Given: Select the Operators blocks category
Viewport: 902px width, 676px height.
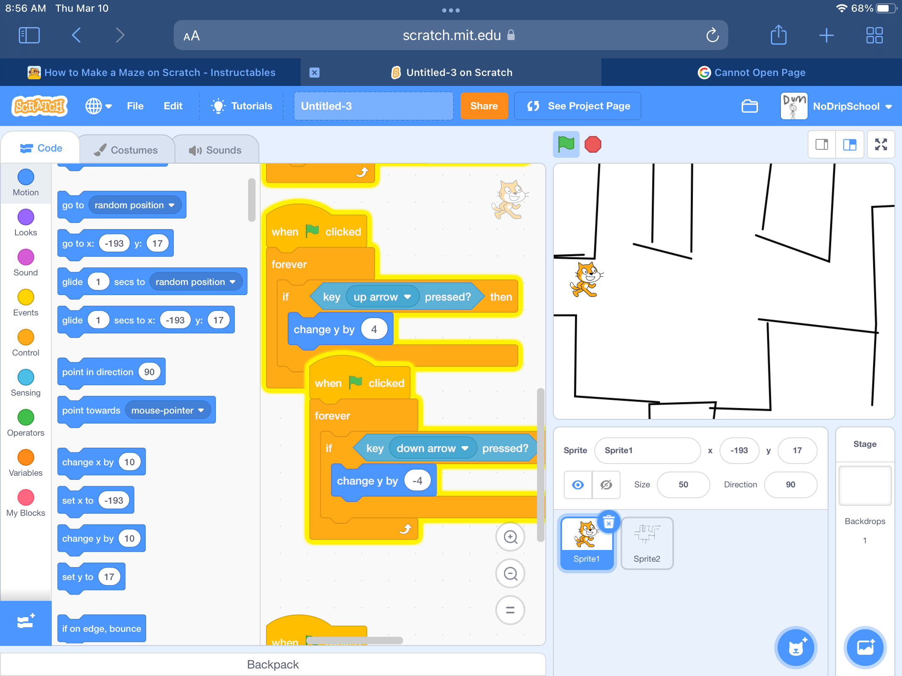Looking at the screenshot, I should tap(25, 422).
